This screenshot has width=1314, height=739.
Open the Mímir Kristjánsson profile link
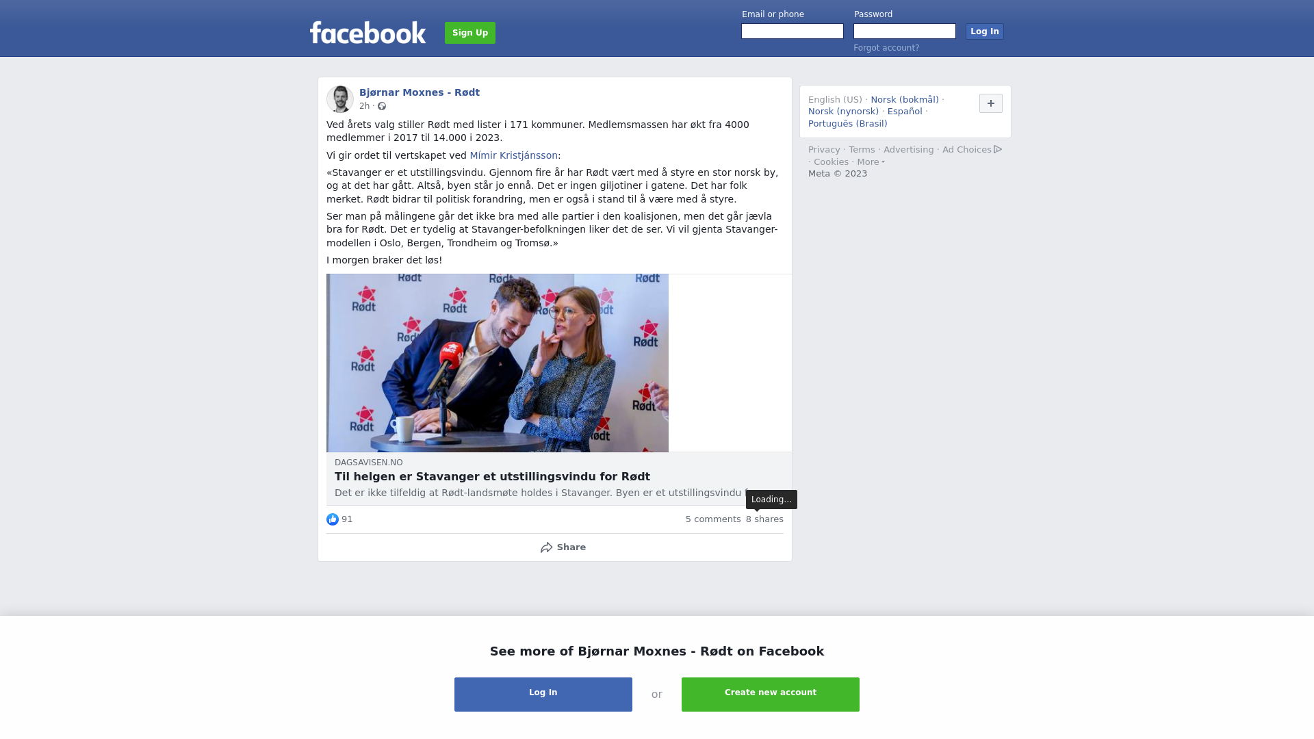pyautogui.click(x=513, y=155)
